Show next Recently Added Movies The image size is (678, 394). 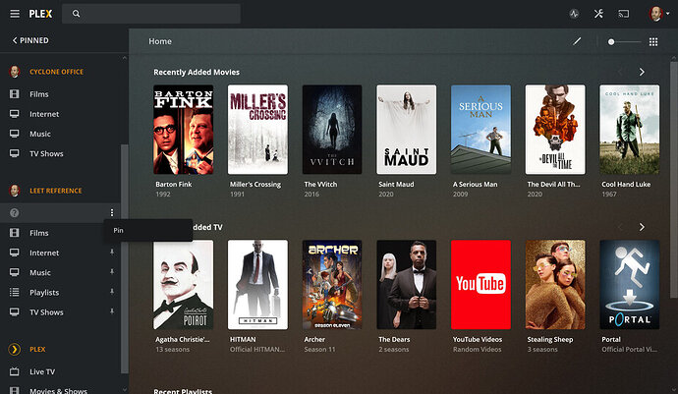(x=642, y=72)
